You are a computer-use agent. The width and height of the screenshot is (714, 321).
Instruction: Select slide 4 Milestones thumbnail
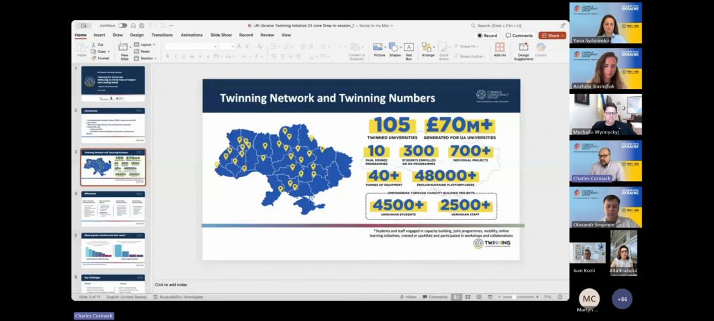point(113,209)
